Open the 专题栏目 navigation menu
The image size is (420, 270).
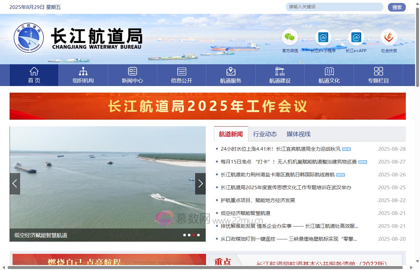378,75
